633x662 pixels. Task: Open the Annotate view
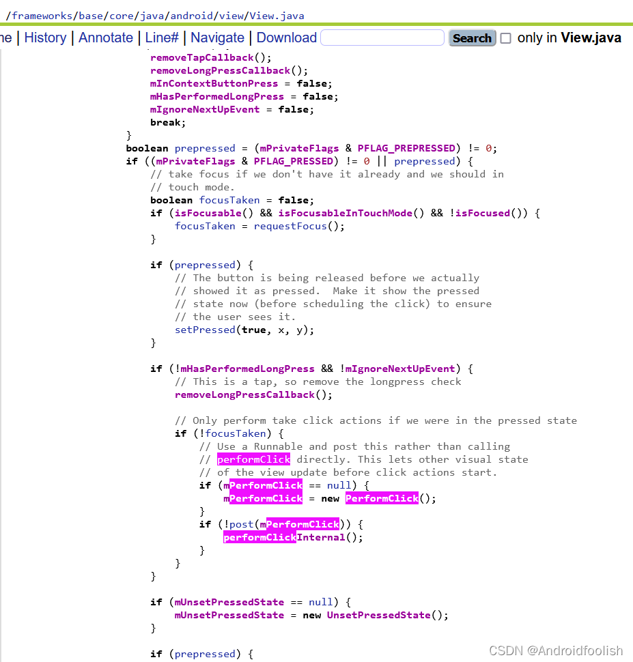(106, 38)
